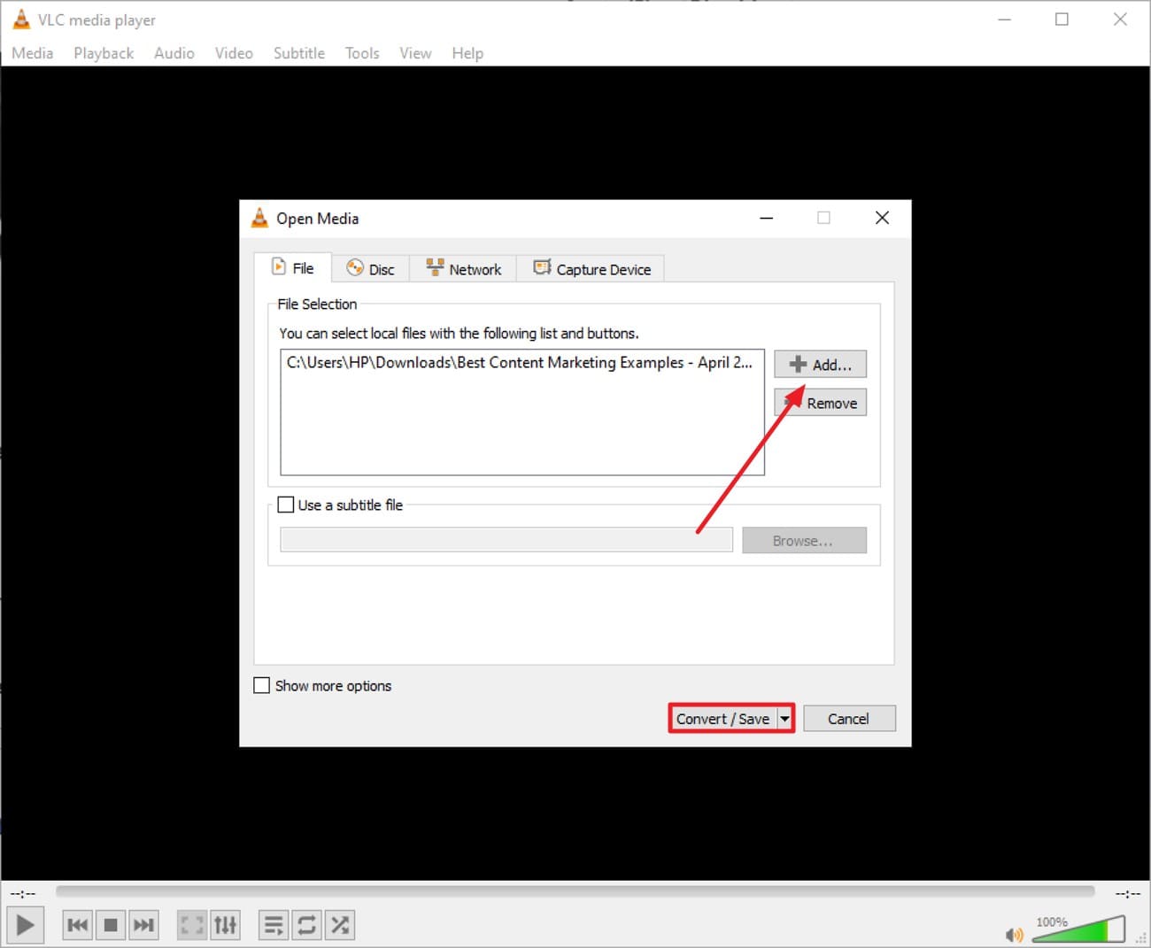Skip to previous media item
Screen dimensions: 1151x948
point(77,924)
